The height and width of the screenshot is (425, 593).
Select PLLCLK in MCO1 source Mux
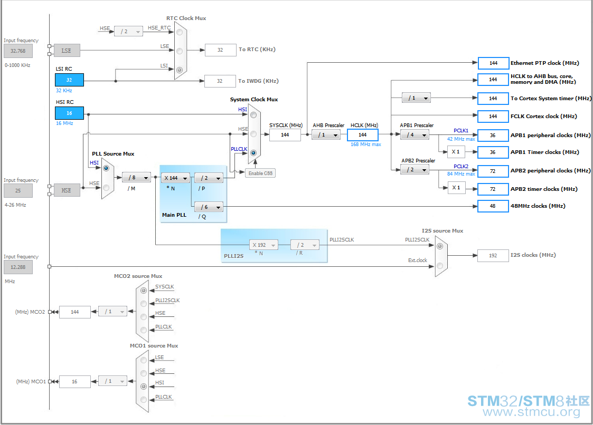point(143,400)
